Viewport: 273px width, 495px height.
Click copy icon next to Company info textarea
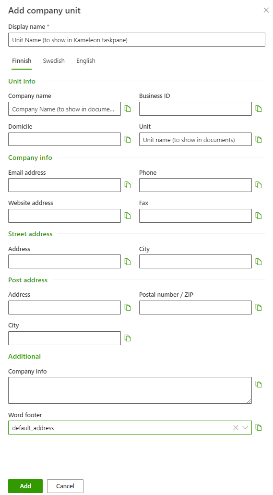[259, 384]
